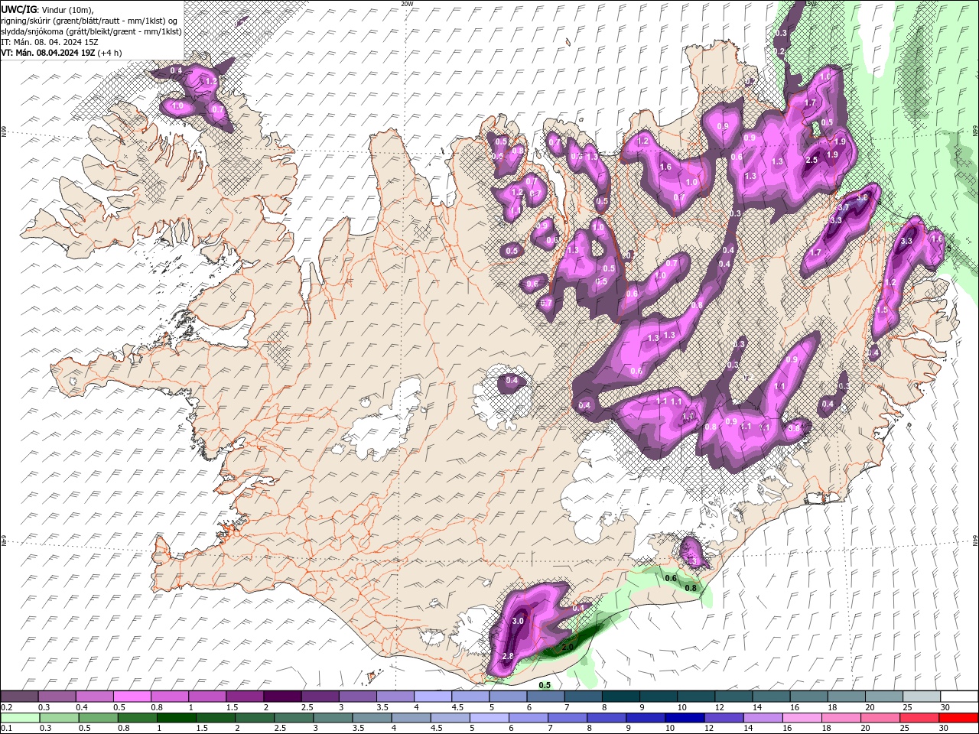Image resolution: width=979 pixels, height=734 pixels.
Task: Click the '3.8' snowfall value on the map
Action: point(862,197)
